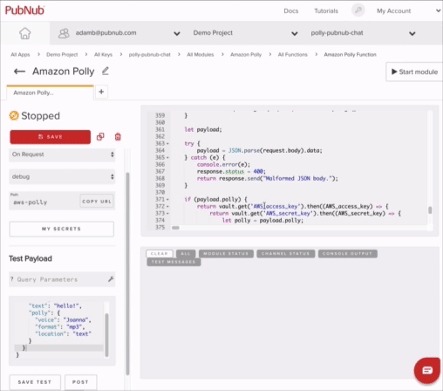Go back with the left arrow

coord(19,72)
